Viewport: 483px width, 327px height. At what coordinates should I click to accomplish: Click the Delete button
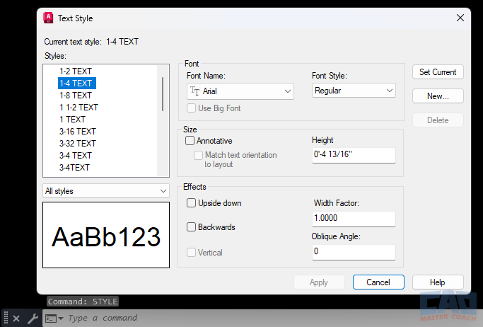(438, 120)
